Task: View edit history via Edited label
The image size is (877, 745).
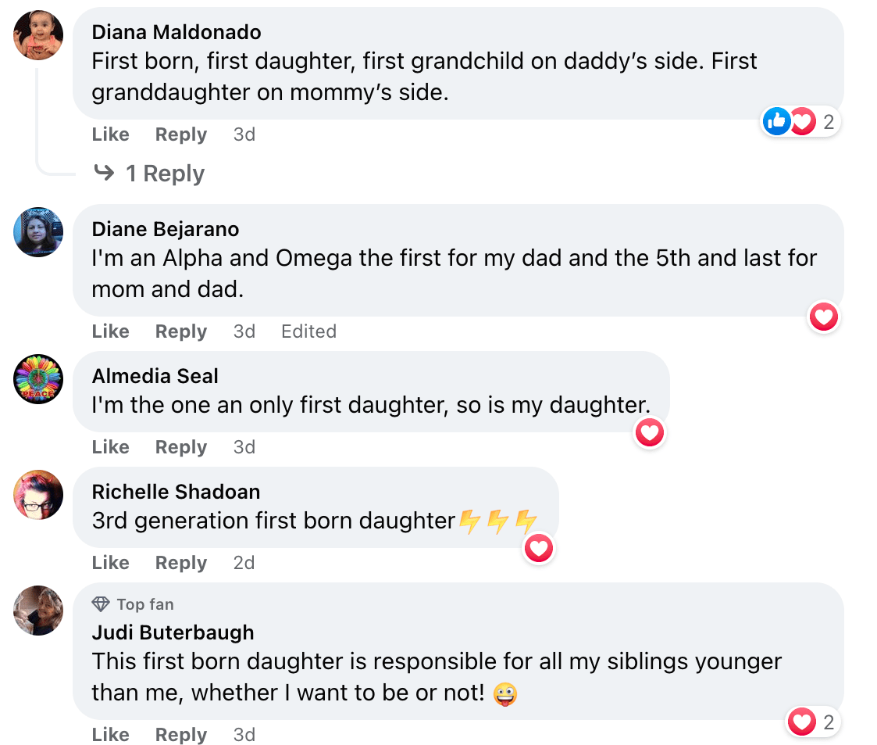Action: pos(308,331)
